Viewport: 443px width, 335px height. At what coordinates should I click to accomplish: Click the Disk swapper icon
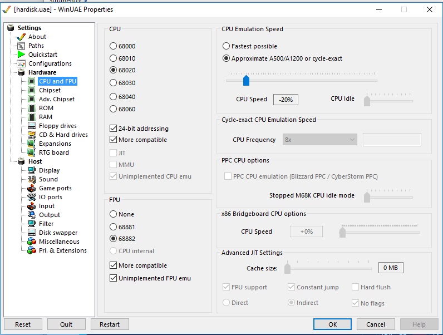click(32, 233)
